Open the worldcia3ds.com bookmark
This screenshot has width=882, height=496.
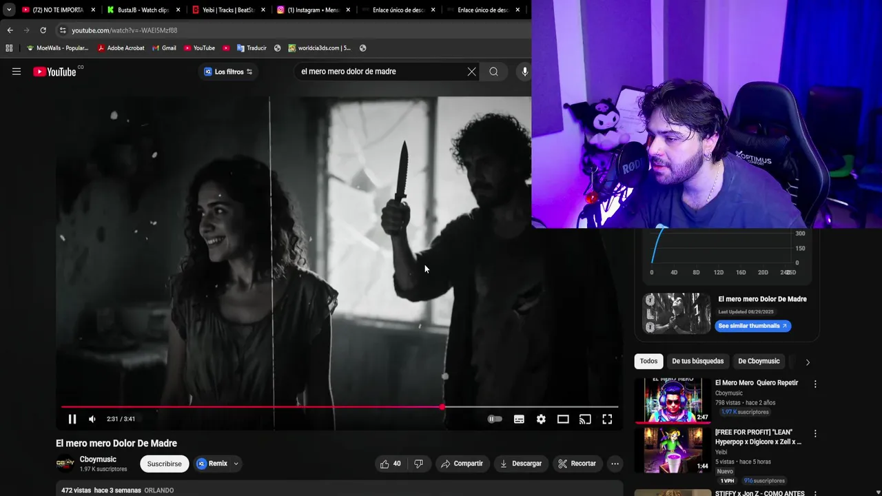point(320,48)
